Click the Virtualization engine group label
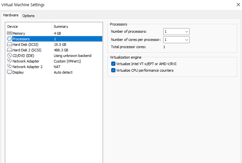Viewport: 242px width, 163px height. pyautogui.click(x=126, y=57)
